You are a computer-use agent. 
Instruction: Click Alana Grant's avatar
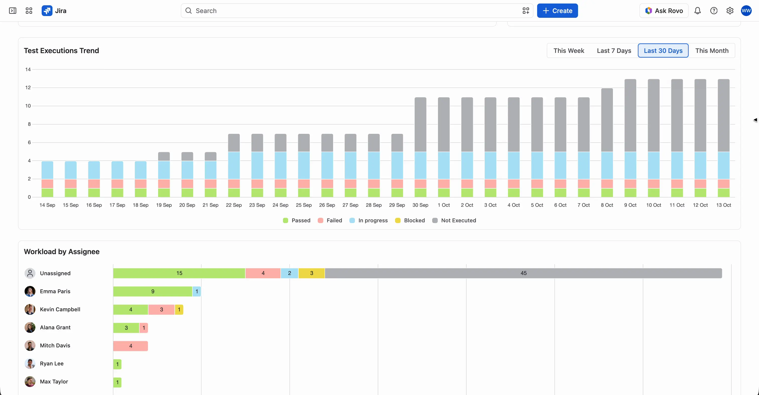30,328
